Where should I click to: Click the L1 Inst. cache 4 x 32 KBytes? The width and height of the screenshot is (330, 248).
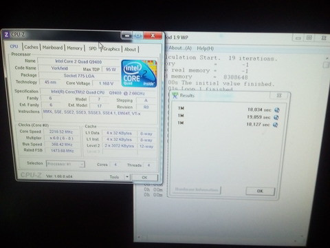click(x=119, y=139)
